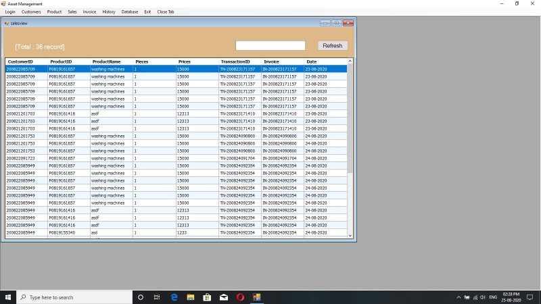This screenshot has width=541, height=304.
Task: Open the Windows Start menu
Action: pos(8,297)
